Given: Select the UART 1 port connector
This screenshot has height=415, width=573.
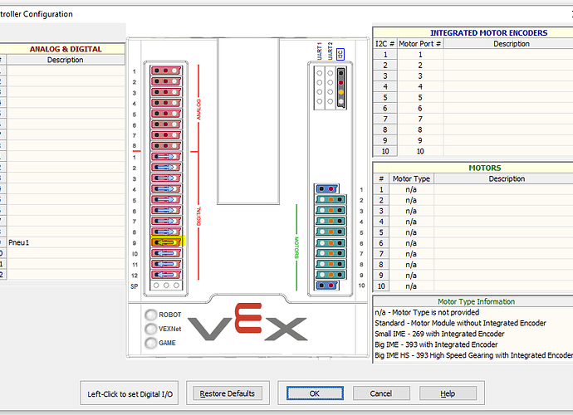Looking at the screenshot, I should (x=320, y=88).
